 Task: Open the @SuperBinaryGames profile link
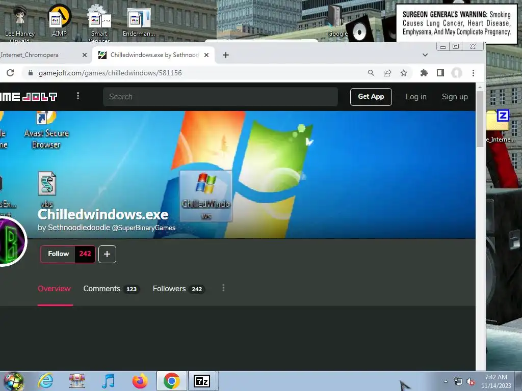point(143,228)
